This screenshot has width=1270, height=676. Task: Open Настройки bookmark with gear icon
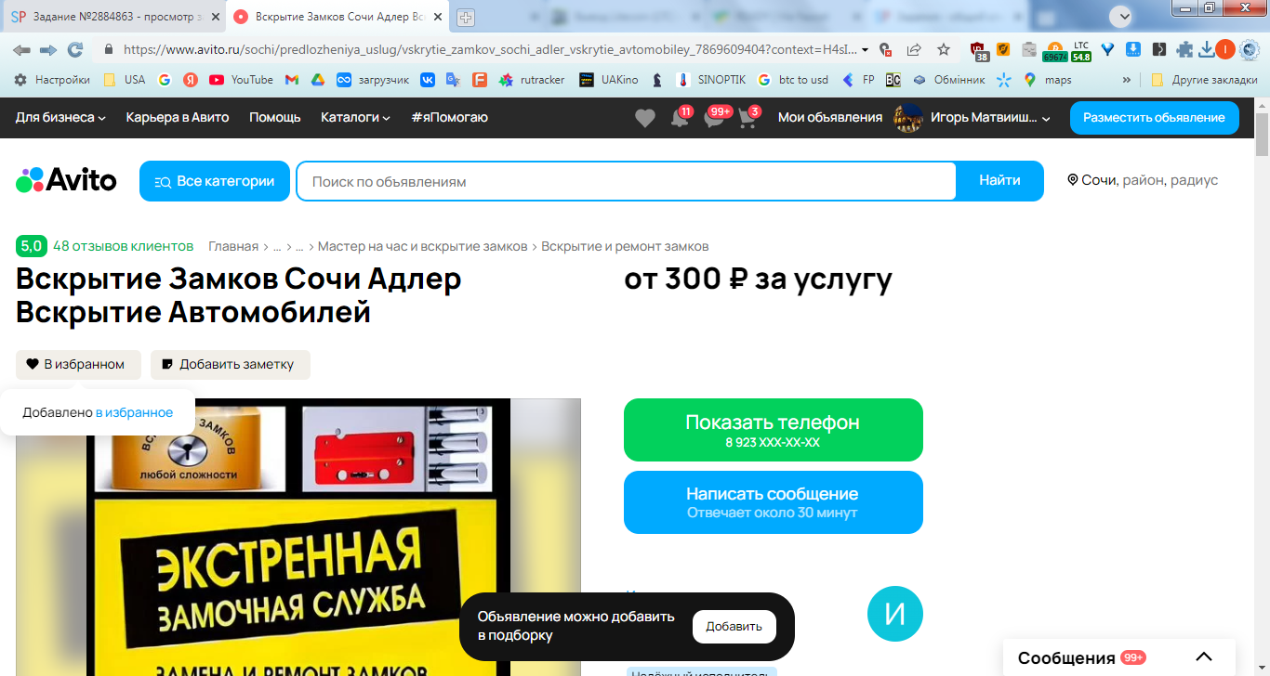pyautogui.click(x=52, y=80)
